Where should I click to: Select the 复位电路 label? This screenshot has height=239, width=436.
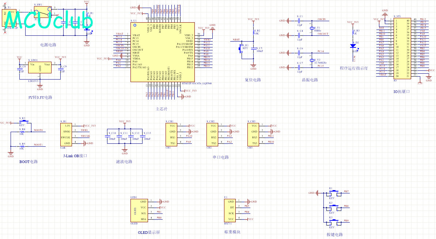click(253, 80)
